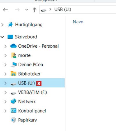Go up one folder level arrow
Image resolution: width=116 pixels, height=131 pixels.
coord(35,10)
